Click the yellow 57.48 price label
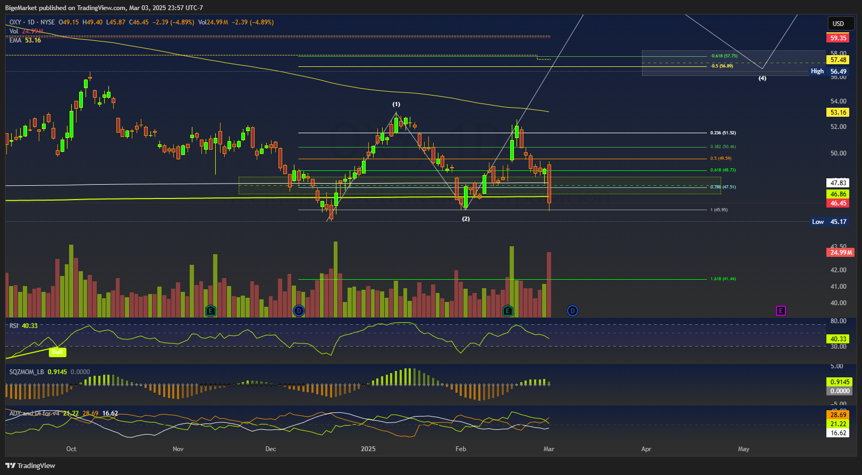862x475 pixels. click(x=838, y=60)
